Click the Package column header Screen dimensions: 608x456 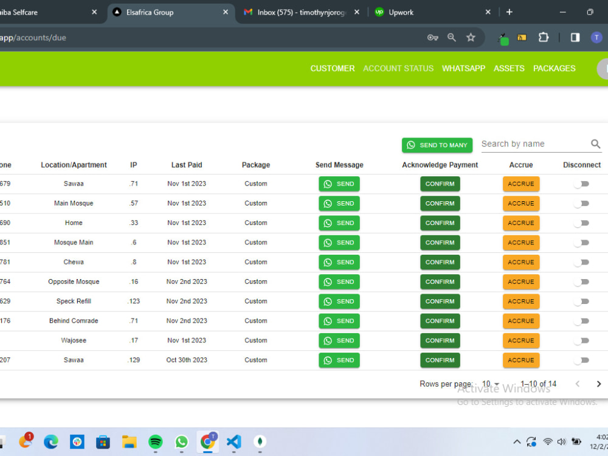pos(256,165)
